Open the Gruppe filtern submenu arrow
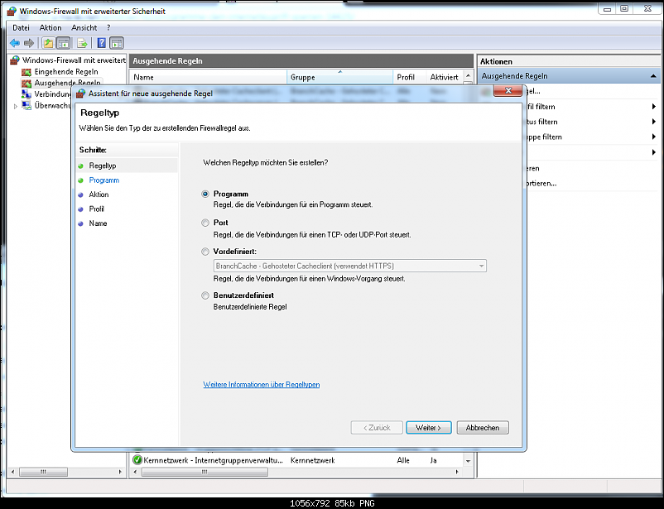The height and width of the screenshot is (509, 664). click(x=654, y=137)
